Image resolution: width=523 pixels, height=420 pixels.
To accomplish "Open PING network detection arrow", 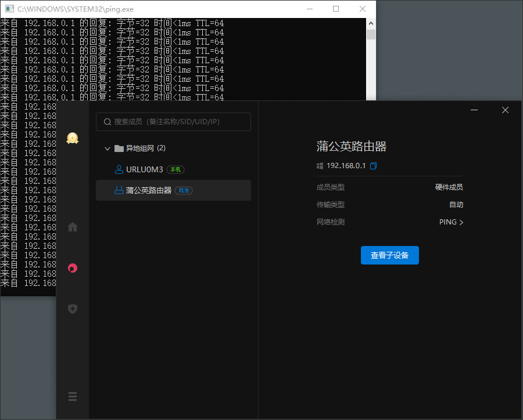I will coord(461,222).
